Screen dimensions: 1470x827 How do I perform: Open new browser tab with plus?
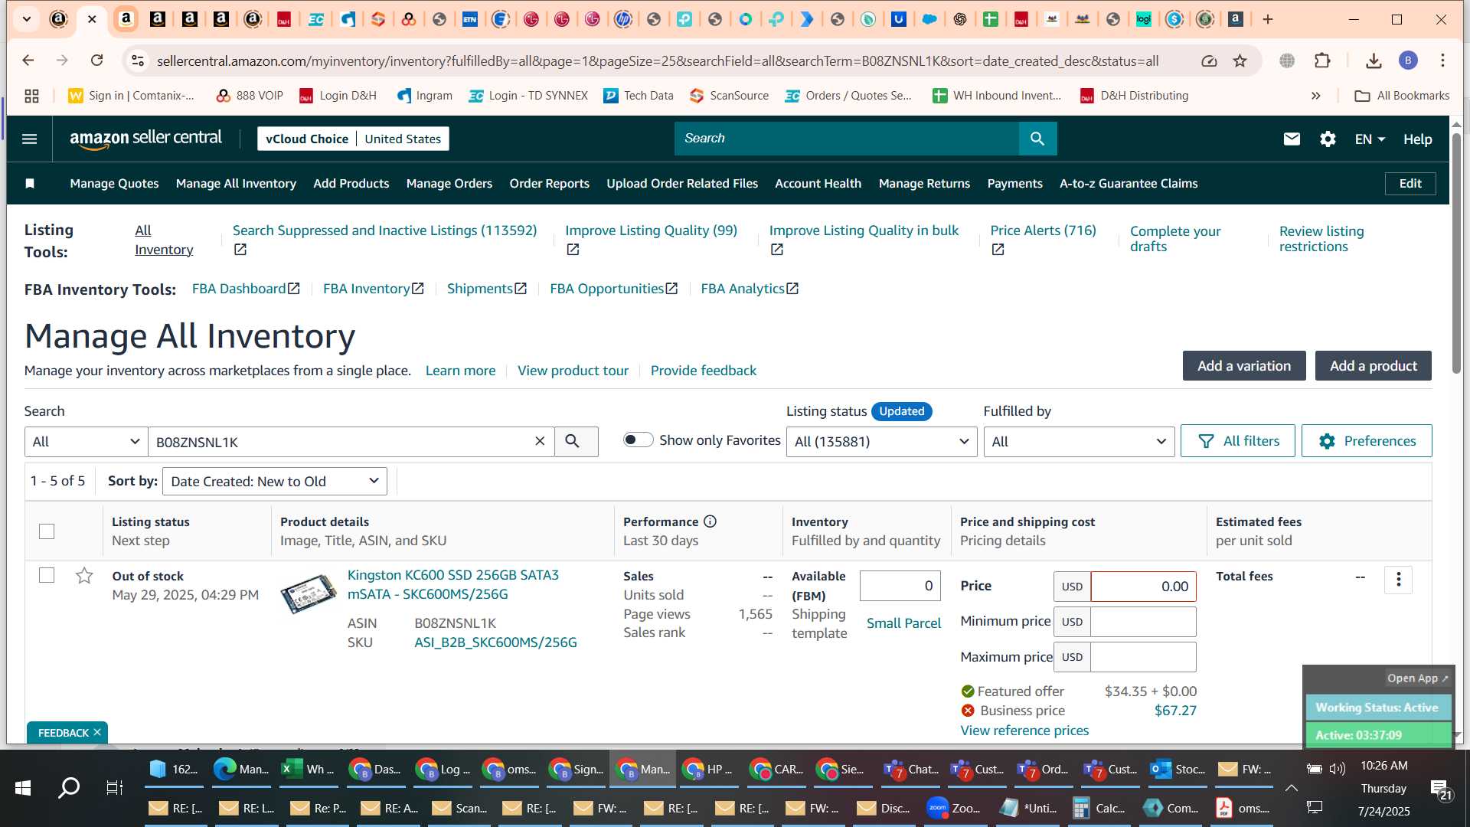tap(1268, 19)
